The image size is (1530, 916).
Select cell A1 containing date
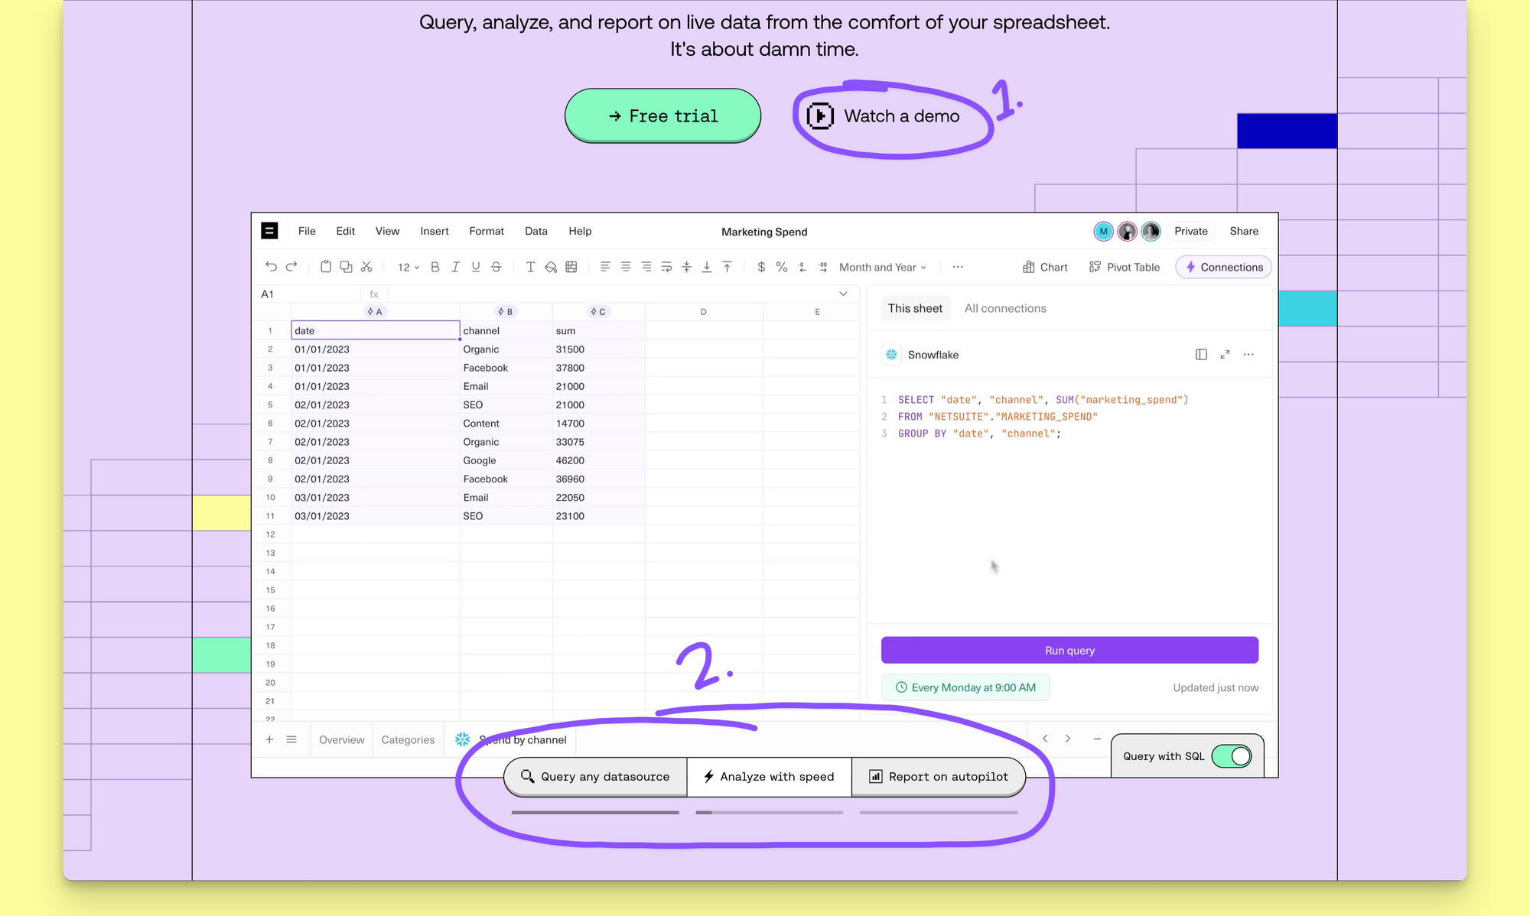pos(375,330)
